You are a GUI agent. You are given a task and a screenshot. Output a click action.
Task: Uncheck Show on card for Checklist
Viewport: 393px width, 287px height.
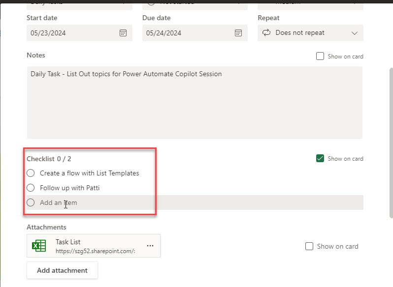click(x=320, y=158)
